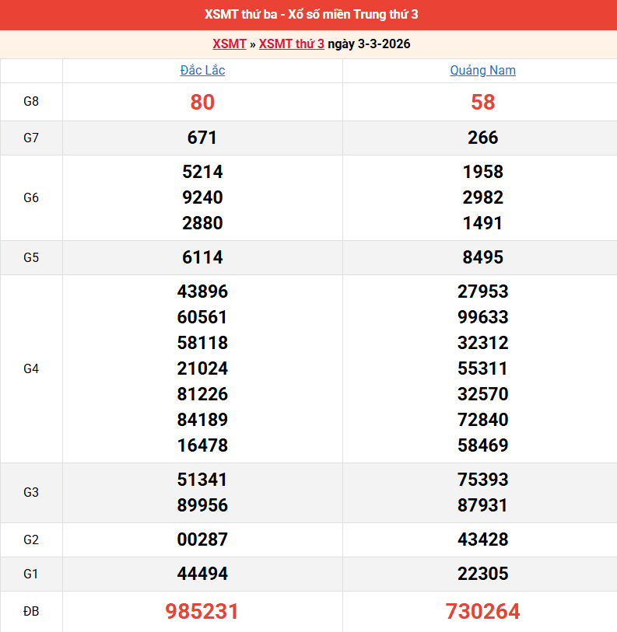Click the G1 number 44494
Viewport: 617px width, 632px height.
pos(202,574)
